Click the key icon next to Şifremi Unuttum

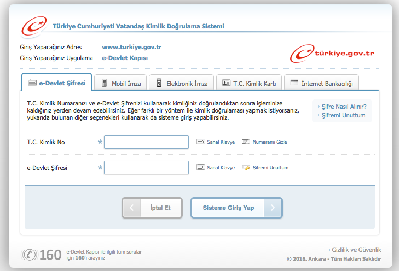pyautogui.click(x=246, y=168)
